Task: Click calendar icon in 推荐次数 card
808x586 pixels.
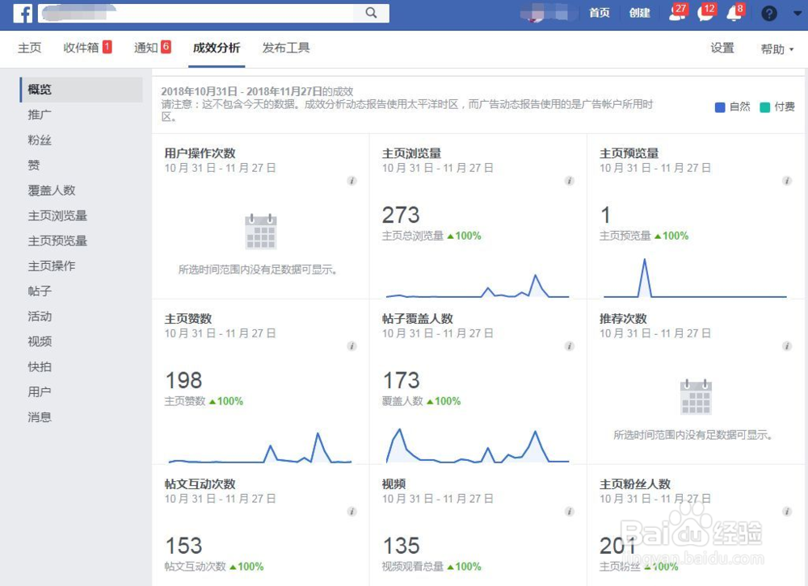Action: point(696,397)
